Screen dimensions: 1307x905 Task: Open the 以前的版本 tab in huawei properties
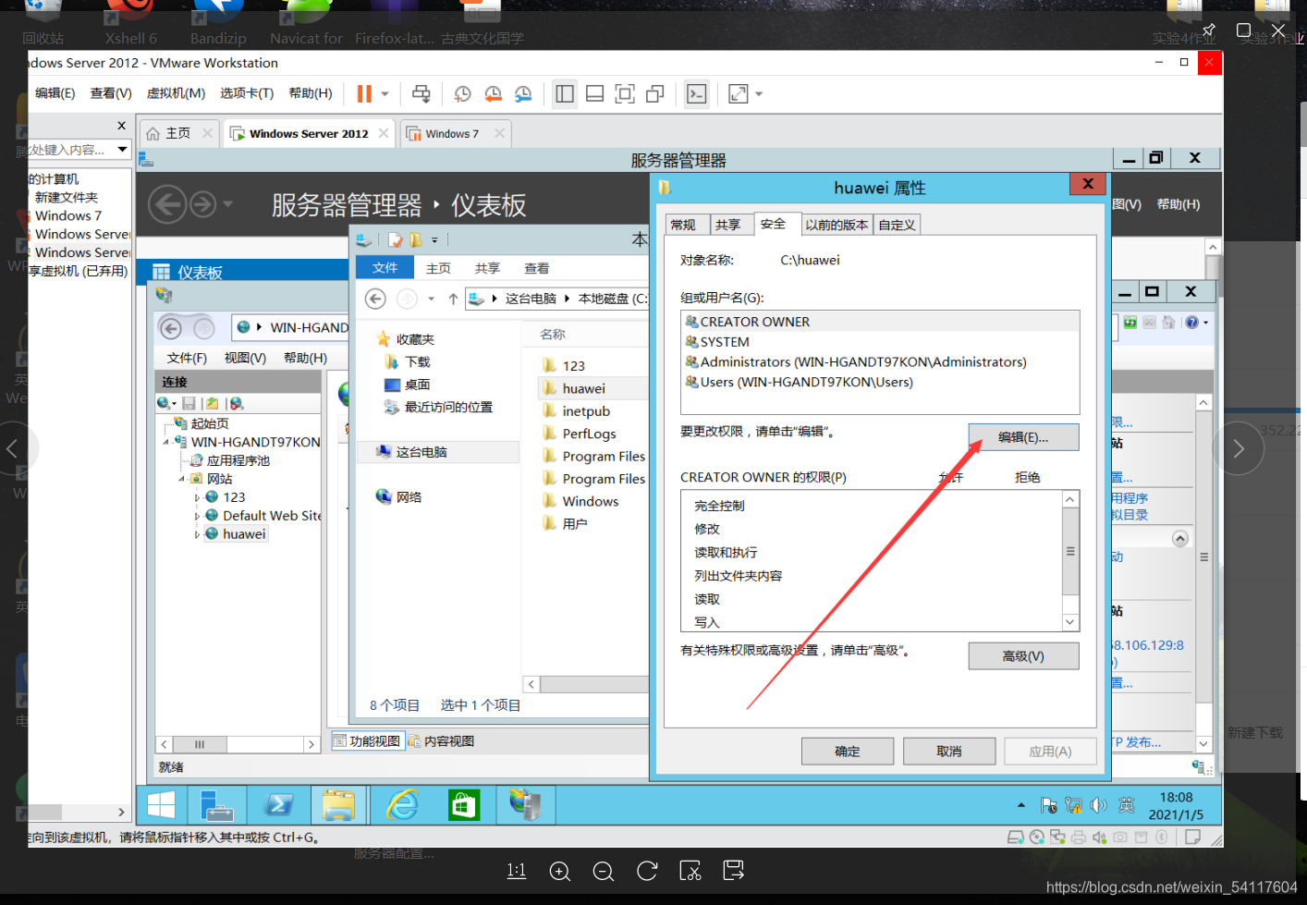pyautogui.click(x=837, y=225)
